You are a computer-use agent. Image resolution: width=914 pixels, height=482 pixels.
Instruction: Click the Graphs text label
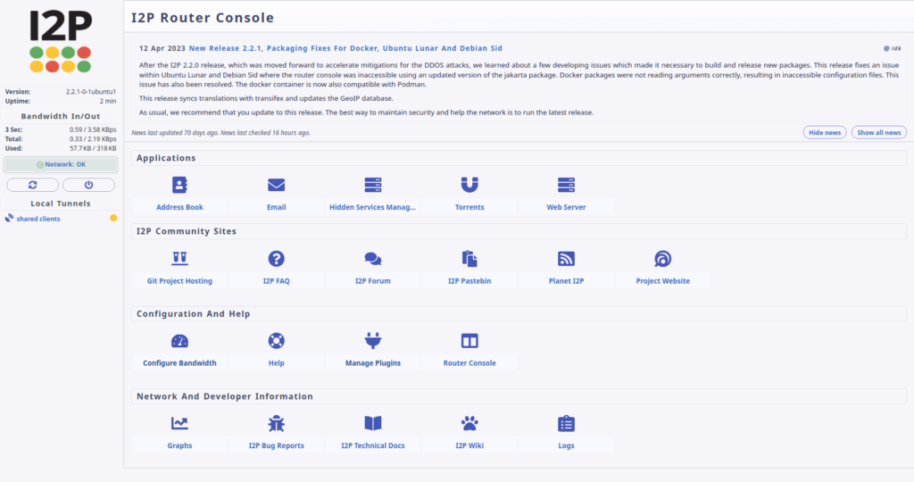(x=179, y=445)
